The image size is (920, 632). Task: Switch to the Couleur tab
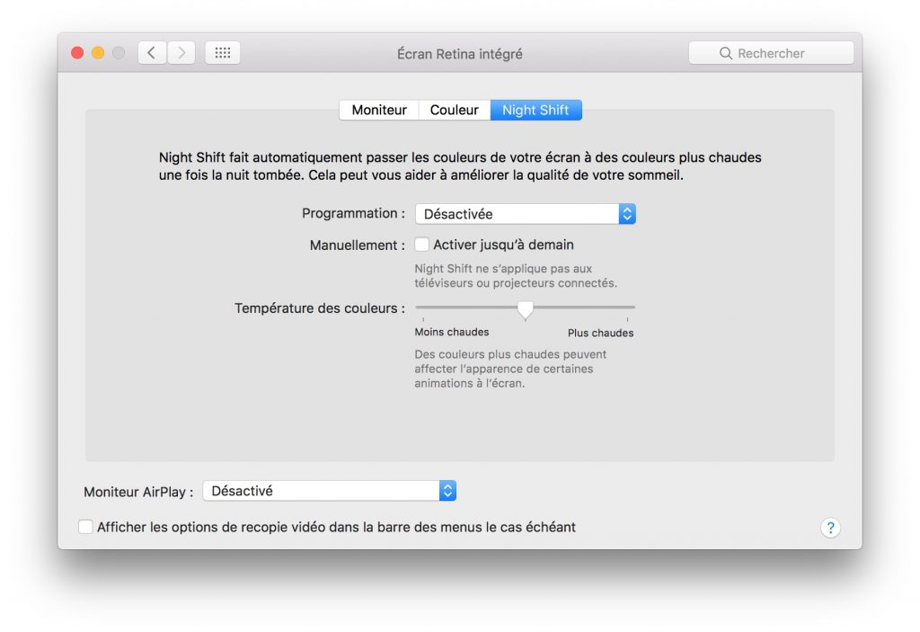pos(454,110)
